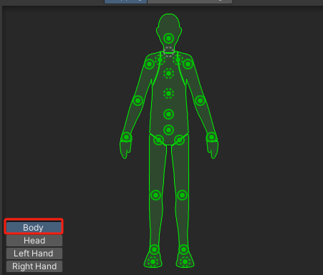
Task: Select the ankle bone circle on left-side foot
Action: click(x=155, y=250)
